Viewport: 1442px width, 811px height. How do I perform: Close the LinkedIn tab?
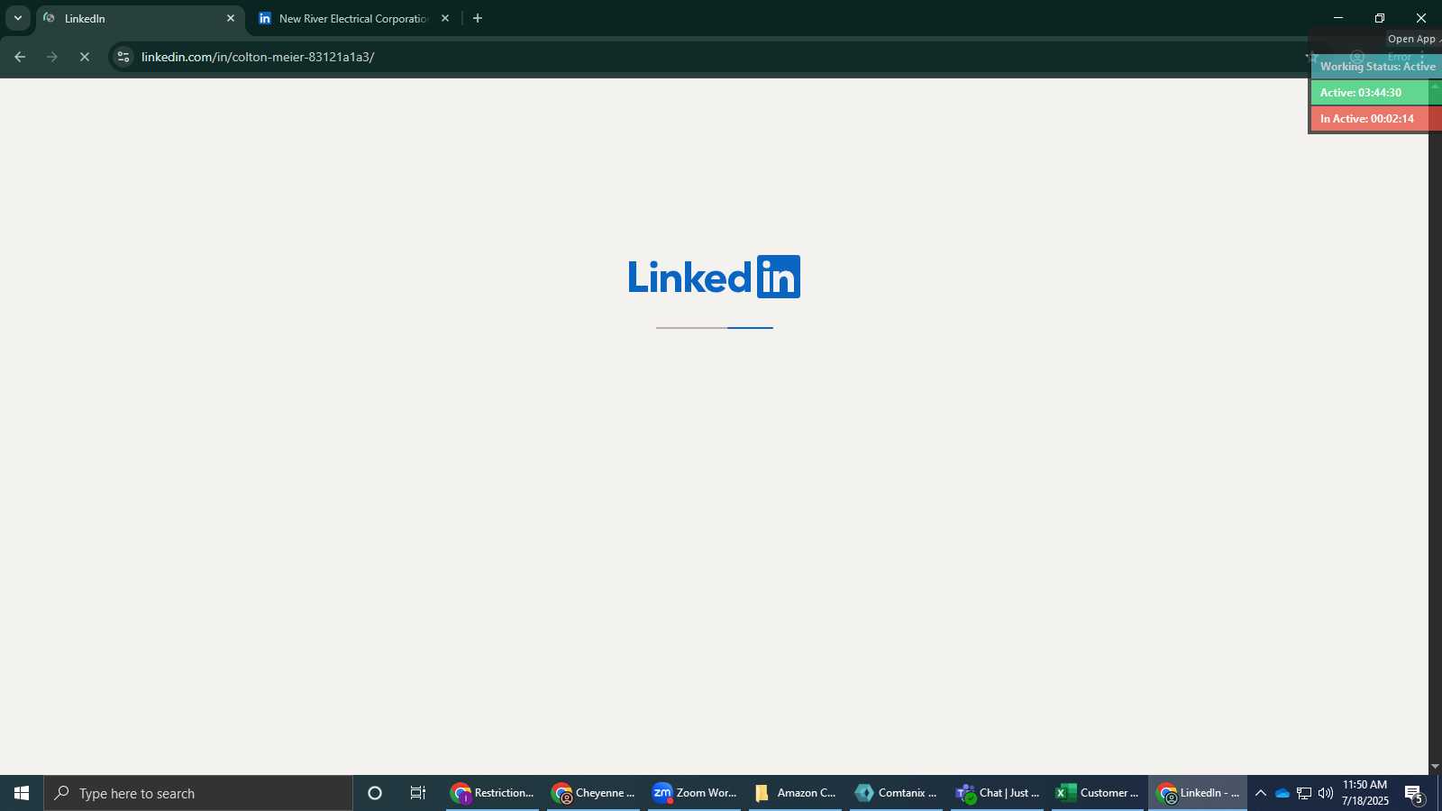[x=230, y=18]
